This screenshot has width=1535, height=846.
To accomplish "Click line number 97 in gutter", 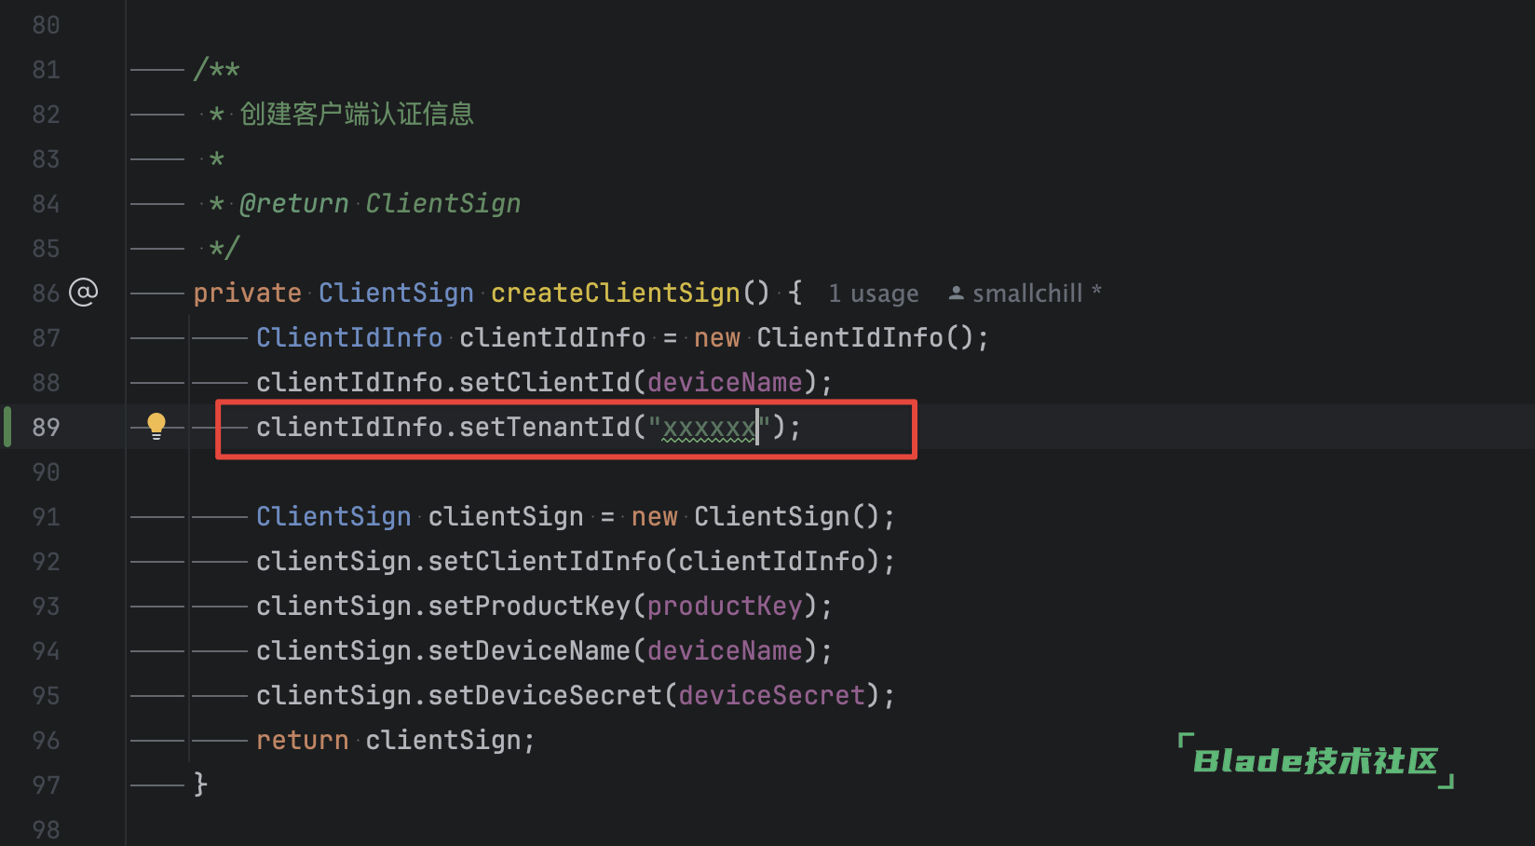I will coord(46,785).
